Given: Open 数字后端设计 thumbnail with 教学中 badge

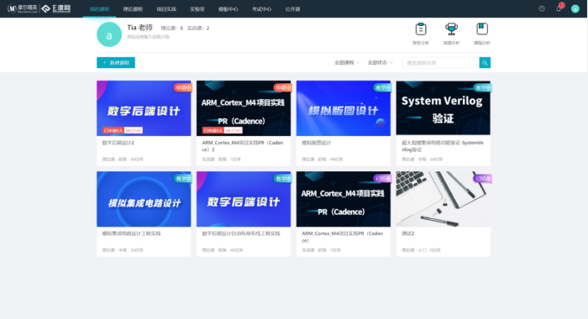Looking at the screenshot, I should (x=244, y=199).
